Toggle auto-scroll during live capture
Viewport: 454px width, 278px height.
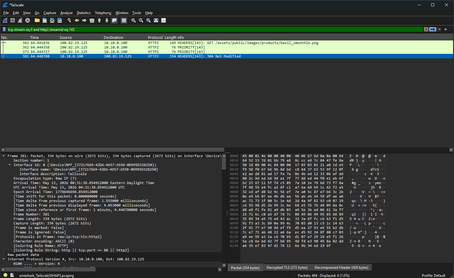point(114,20)
